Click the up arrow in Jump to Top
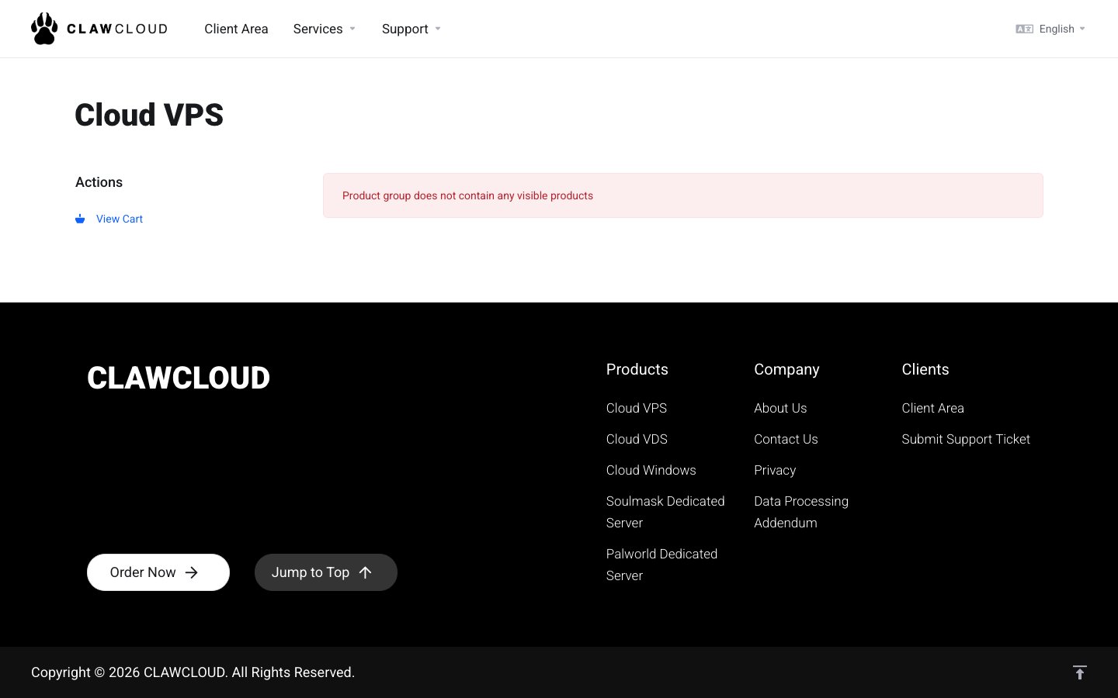This screenshot has width=1118, height=698. 366,572
